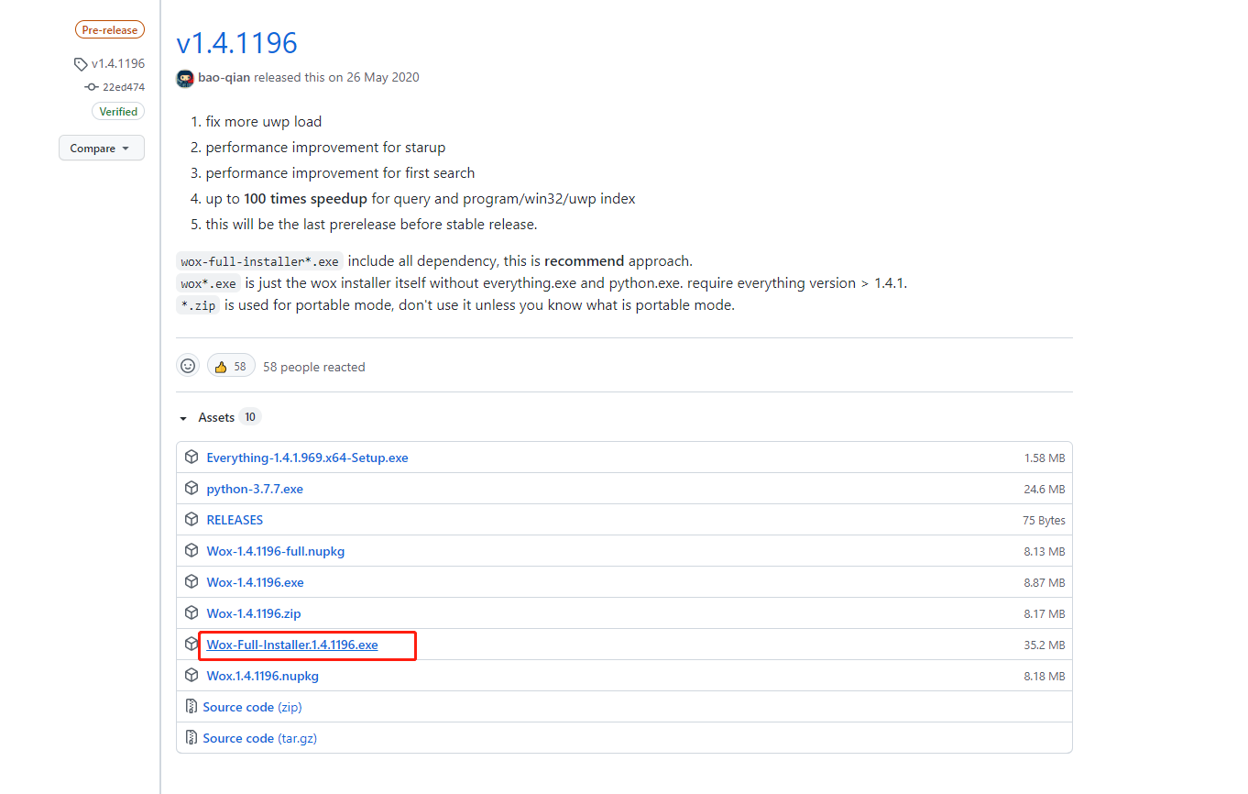This screenshot has height=794, width=1248.
Task: Download Wox-1.4.1196.zip file
Action: point(254,613)
